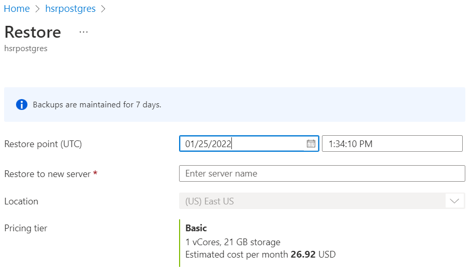Select the (US) East US location field
This screenshot has width=471, height=271.
[x=322, y=201]
